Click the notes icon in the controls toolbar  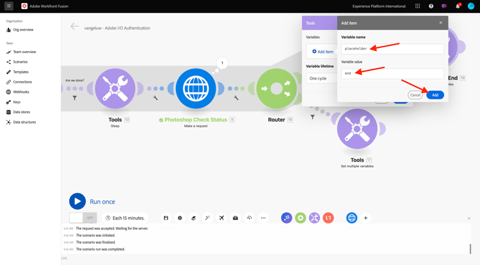click(x=193, y=218)
